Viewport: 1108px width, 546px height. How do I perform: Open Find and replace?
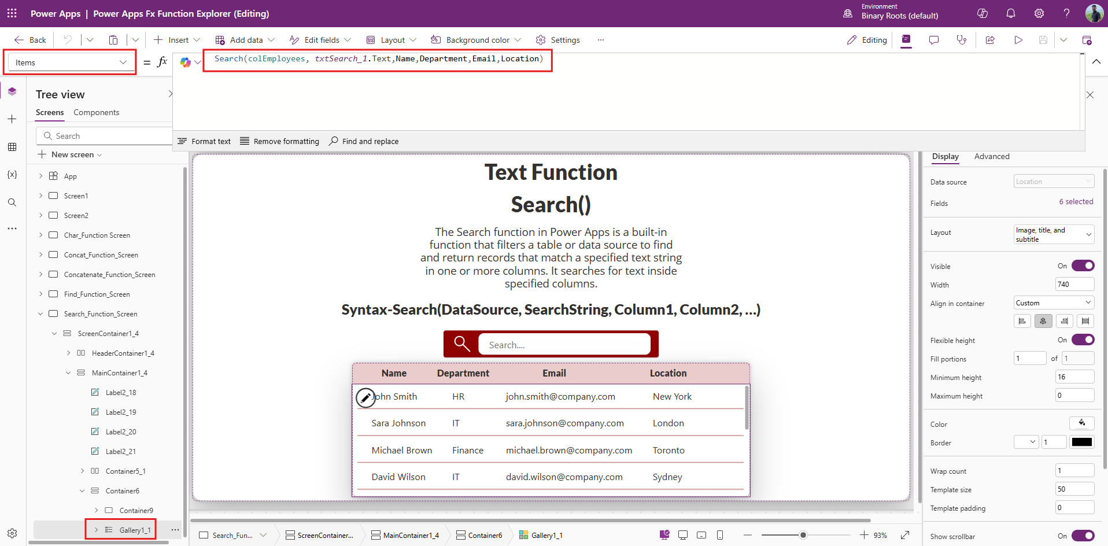point(364,141)
